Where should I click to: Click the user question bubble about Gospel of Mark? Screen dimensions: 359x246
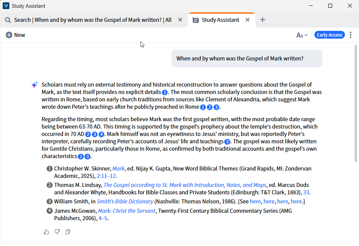[x=247, y=58]
